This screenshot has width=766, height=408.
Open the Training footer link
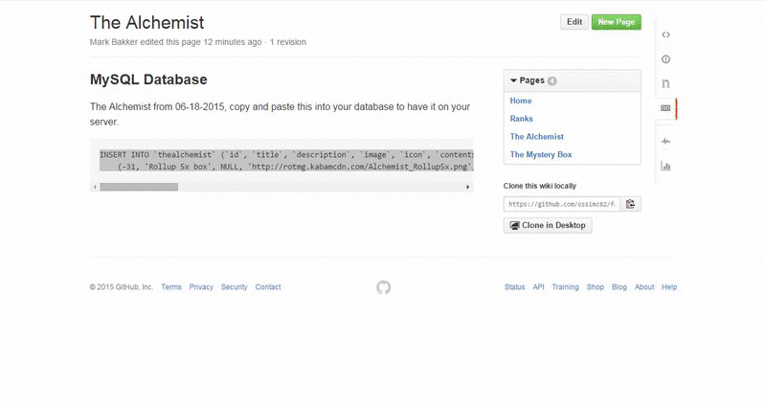coord(565,287)
